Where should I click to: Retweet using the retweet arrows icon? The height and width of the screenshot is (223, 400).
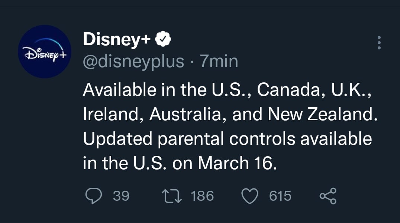coord(172,196)
